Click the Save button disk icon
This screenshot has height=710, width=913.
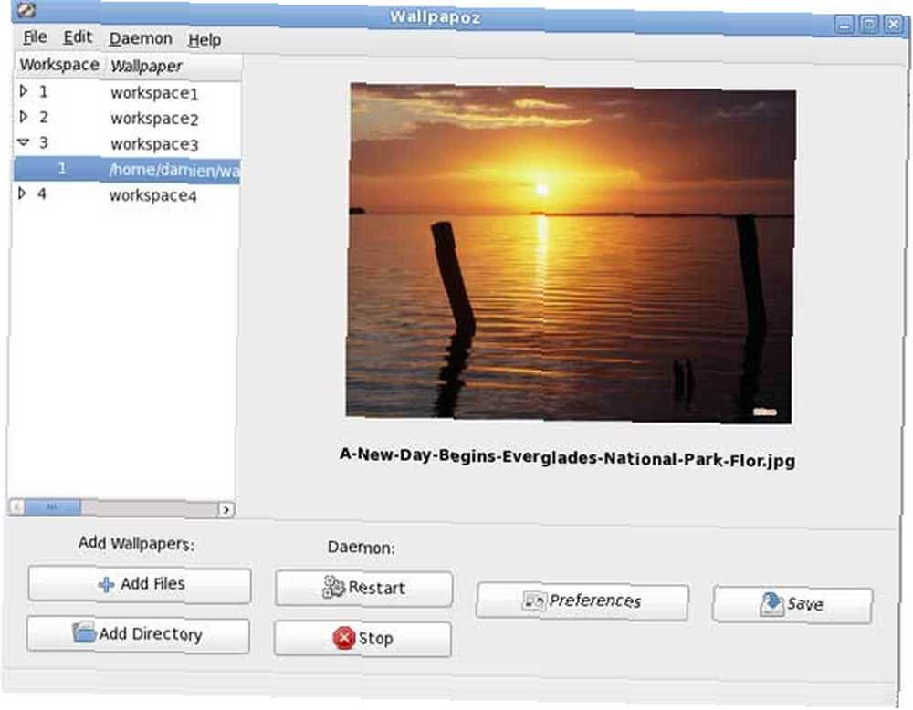tap(772, 604)
